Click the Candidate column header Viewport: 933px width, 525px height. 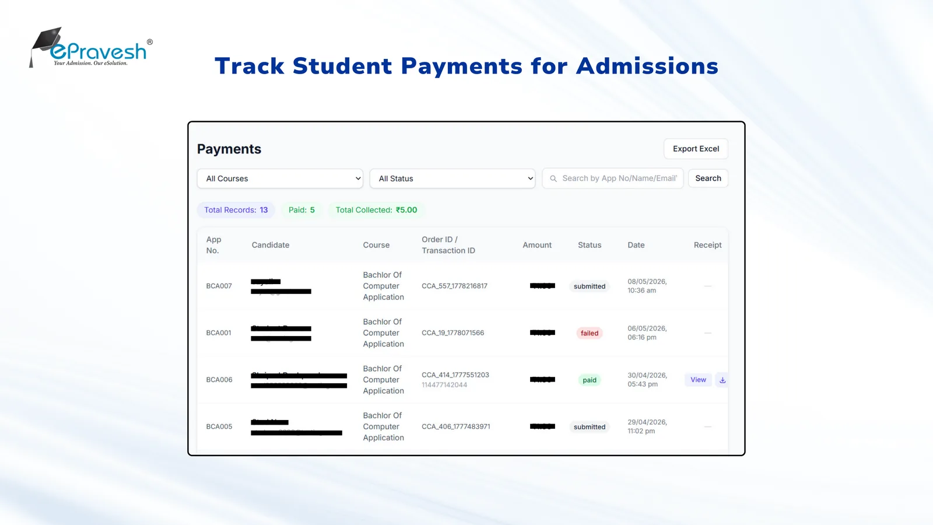(x=271, y=245)
